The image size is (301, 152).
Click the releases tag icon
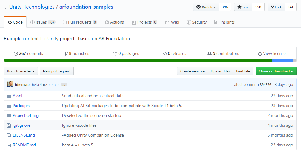tap(165, 54)
